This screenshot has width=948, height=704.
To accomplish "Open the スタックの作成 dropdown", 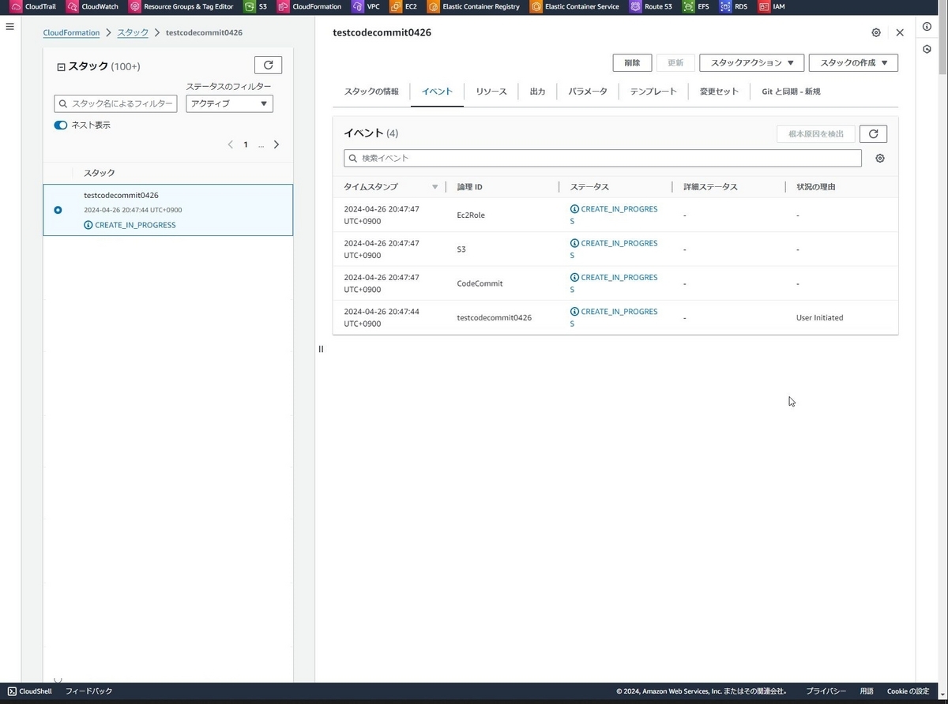I will point(853,62).
